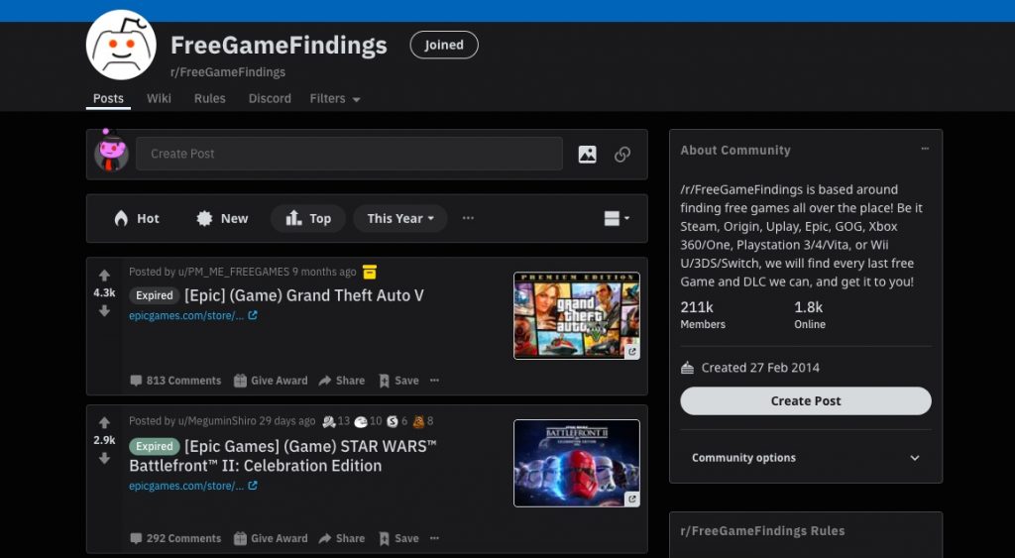Screen dimensions: 1015x558
Task: Click the Created 27 Feb 2014 text
Action: click(x=760, y=368)
